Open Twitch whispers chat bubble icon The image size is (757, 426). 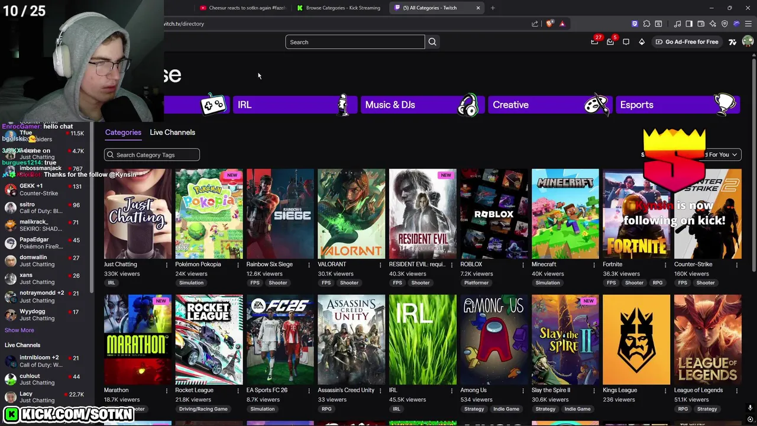click(x=626, y=42)
